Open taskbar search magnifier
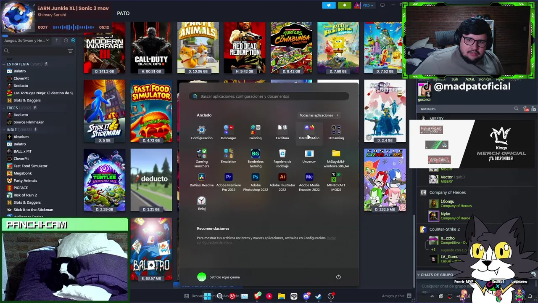 coord(220,296)
